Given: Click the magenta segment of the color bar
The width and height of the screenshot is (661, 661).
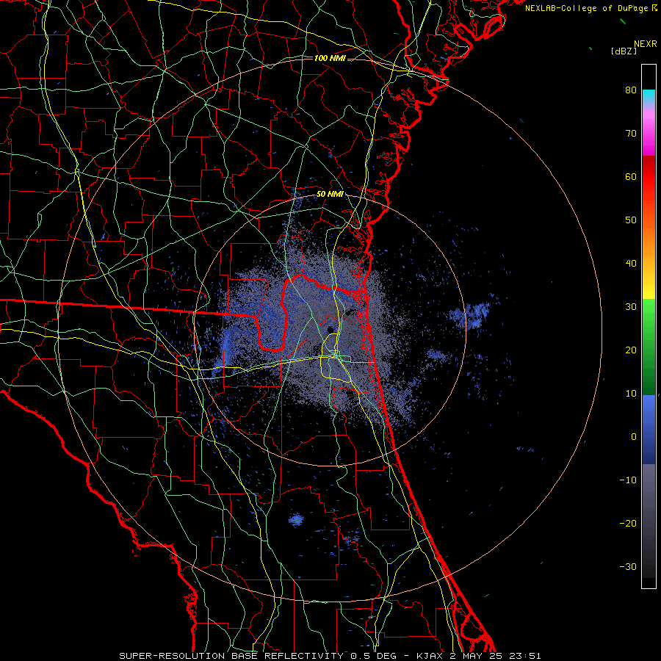Looking at the screenshot, I should (649, 135).
